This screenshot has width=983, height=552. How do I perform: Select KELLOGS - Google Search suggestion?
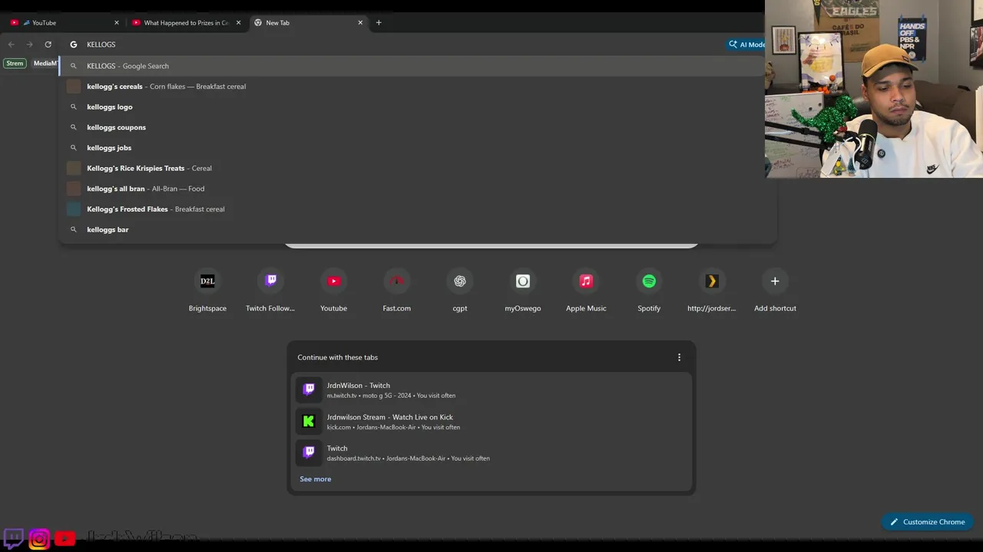[x=411, y=66]
